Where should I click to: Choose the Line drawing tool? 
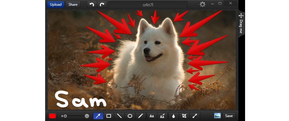pyautogui.click(x=119, y=116)
